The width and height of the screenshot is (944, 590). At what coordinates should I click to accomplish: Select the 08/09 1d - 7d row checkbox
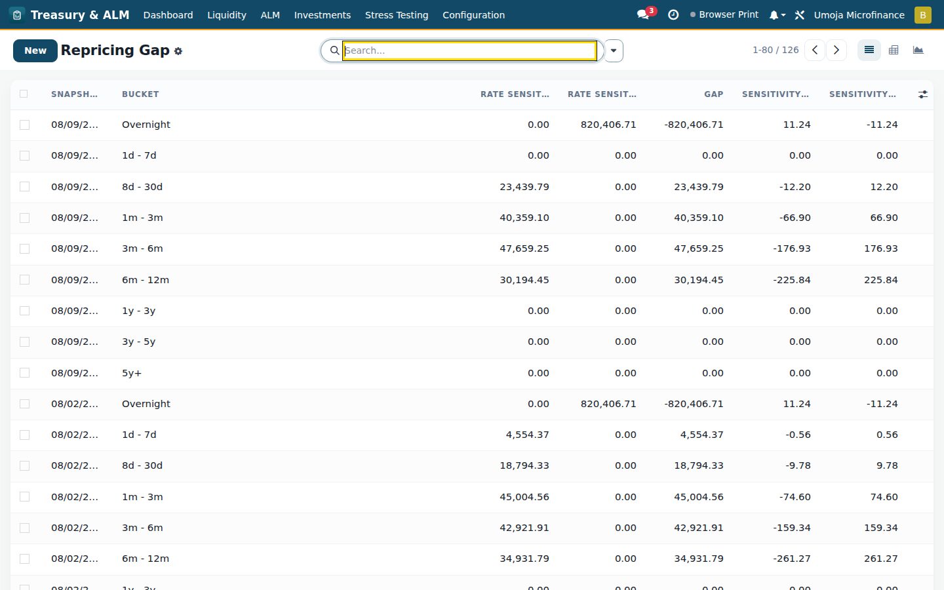pyautogui.click(x=24, y=155)
